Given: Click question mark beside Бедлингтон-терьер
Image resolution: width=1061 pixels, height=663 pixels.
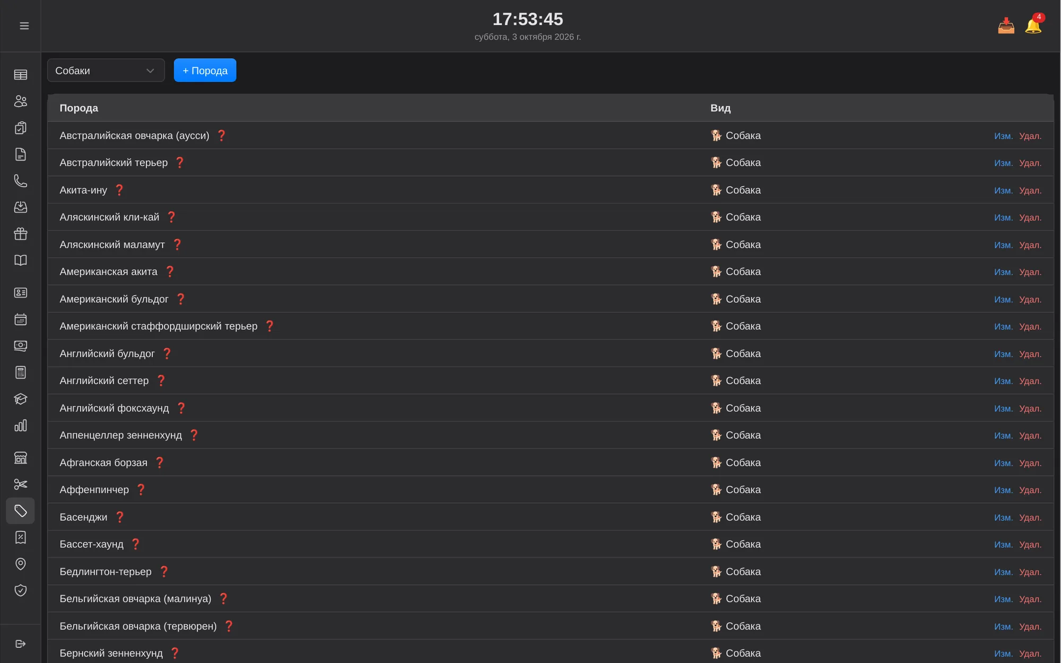Looking at the screenshot, I should [x=164, y=572].
